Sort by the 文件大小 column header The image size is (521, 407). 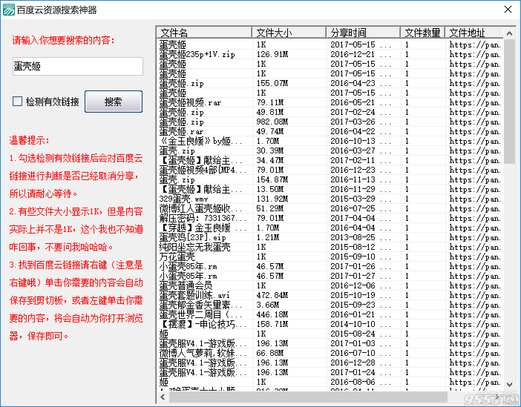tap(289, 33)
